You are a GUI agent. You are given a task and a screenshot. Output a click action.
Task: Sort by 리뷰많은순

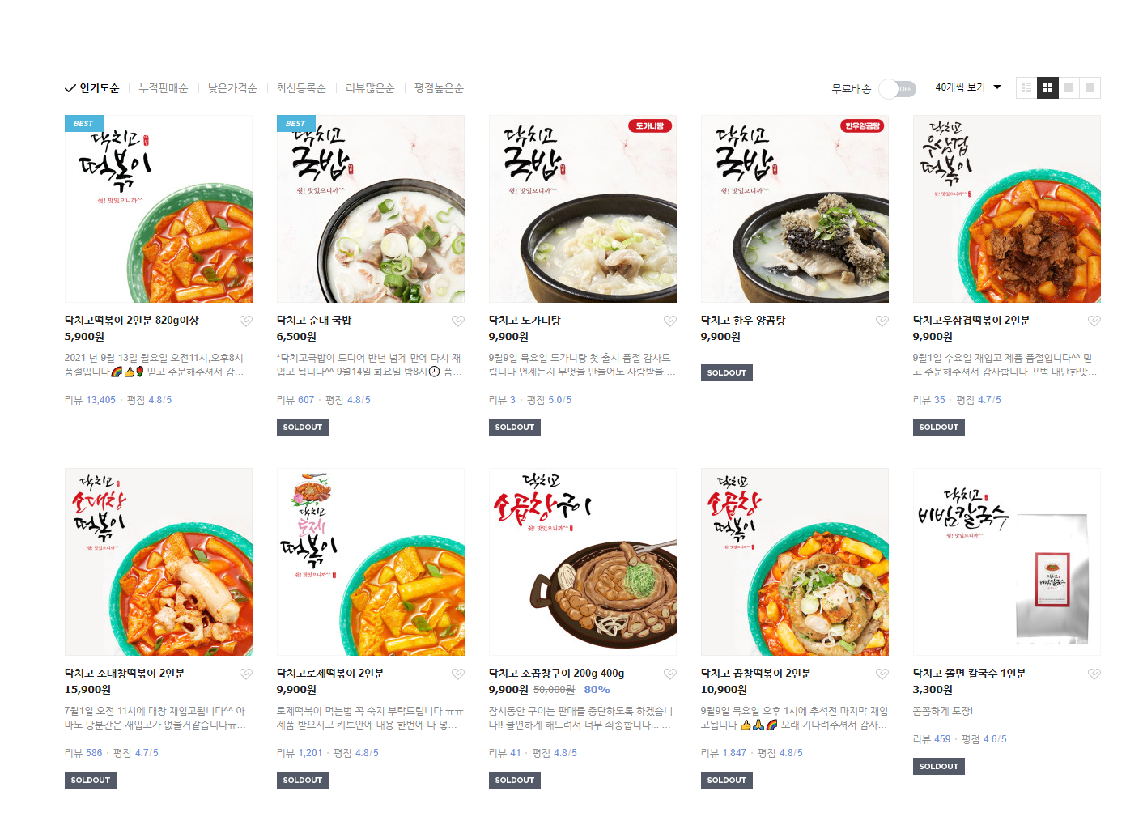pos(370,88)
